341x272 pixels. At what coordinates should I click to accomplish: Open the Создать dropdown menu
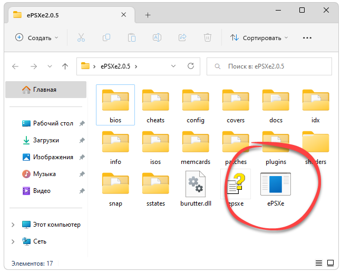point(37,38)
